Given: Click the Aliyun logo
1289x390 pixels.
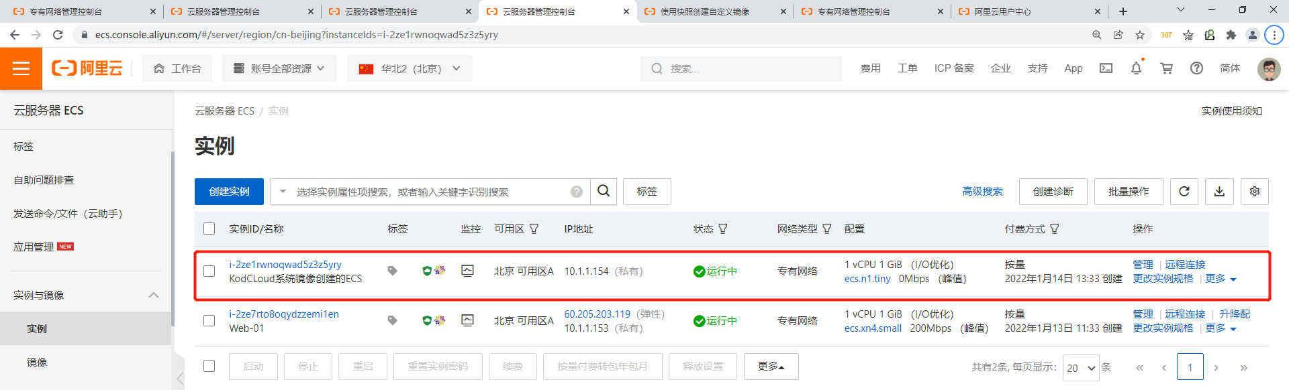Looking at the screenshot, I should [x=87, y=68].
